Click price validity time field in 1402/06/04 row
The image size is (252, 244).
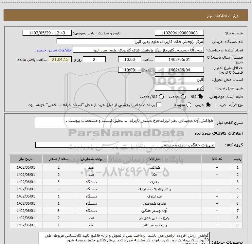[130, 70]
